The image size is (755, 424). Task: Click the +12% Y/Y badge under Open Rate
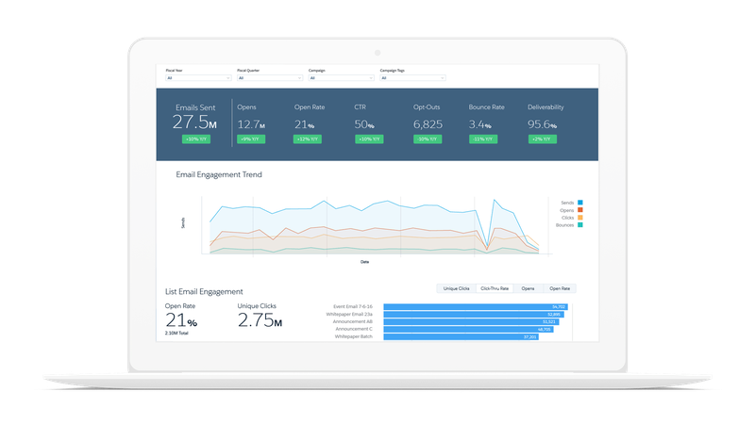308,139
